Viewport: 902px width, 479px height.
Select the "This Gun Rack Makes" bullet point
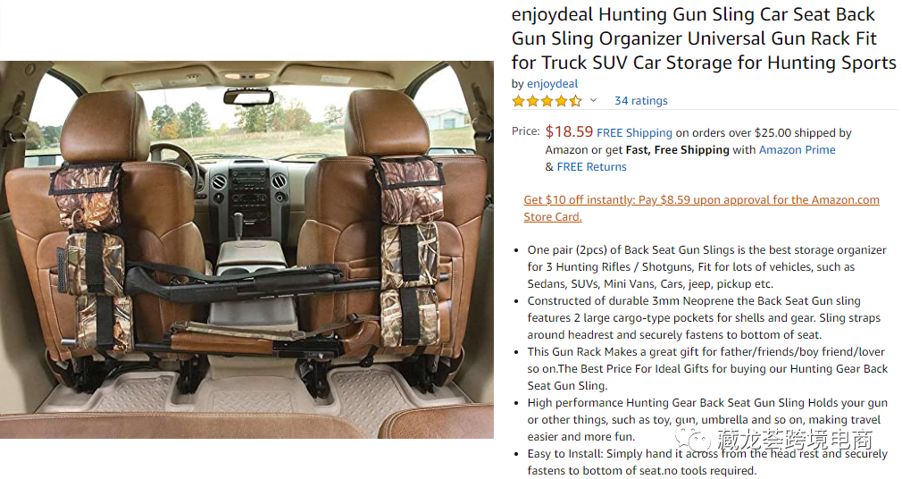pos(706,369)
